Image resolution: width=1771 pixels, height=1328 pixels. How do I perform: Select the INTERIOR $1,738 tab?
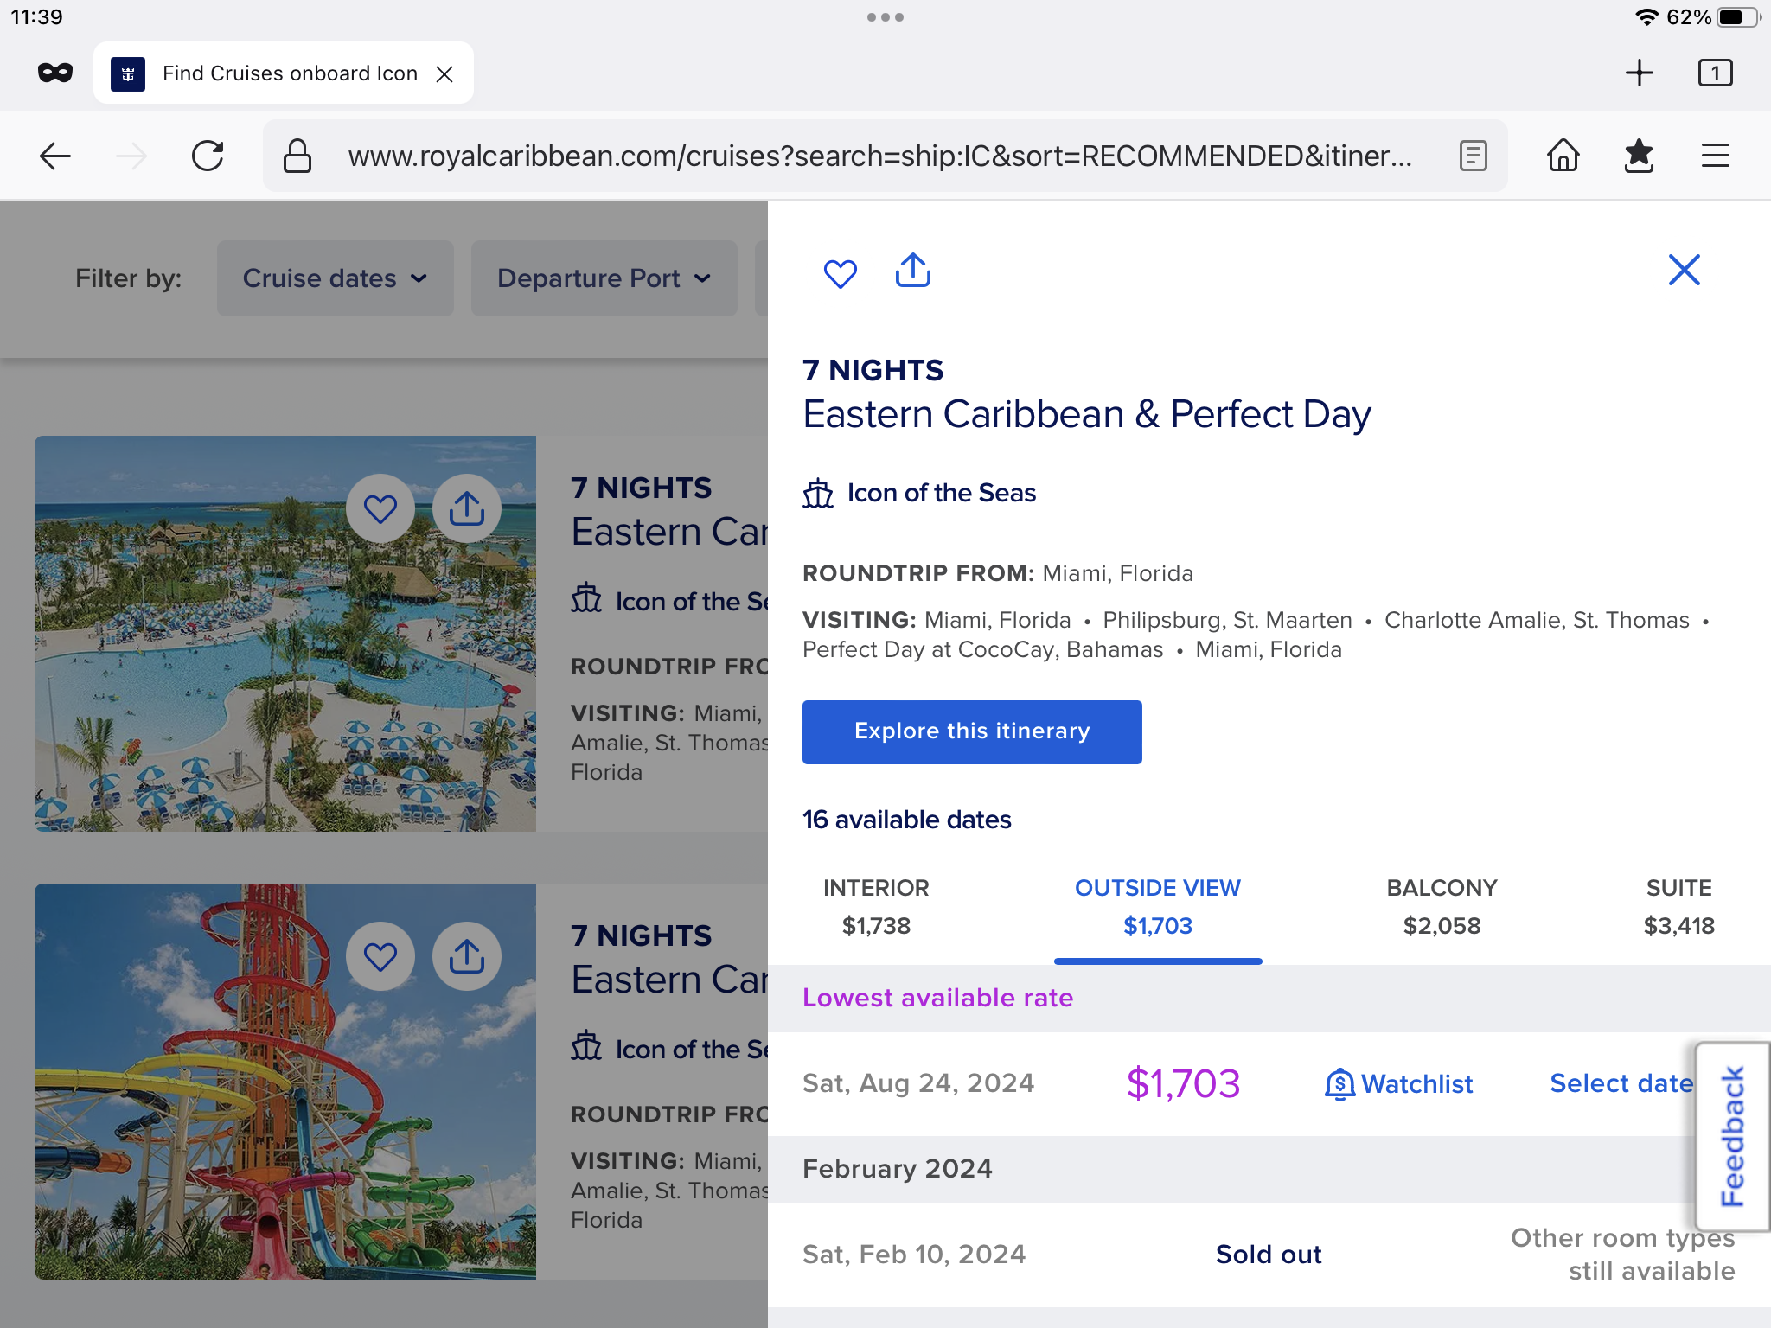click(876, 908)
